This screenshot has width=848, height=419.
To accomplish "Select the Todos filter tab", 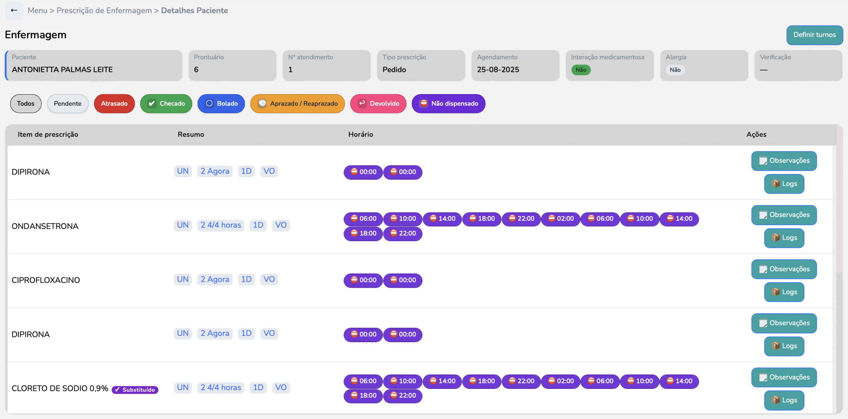I will 26,104.
